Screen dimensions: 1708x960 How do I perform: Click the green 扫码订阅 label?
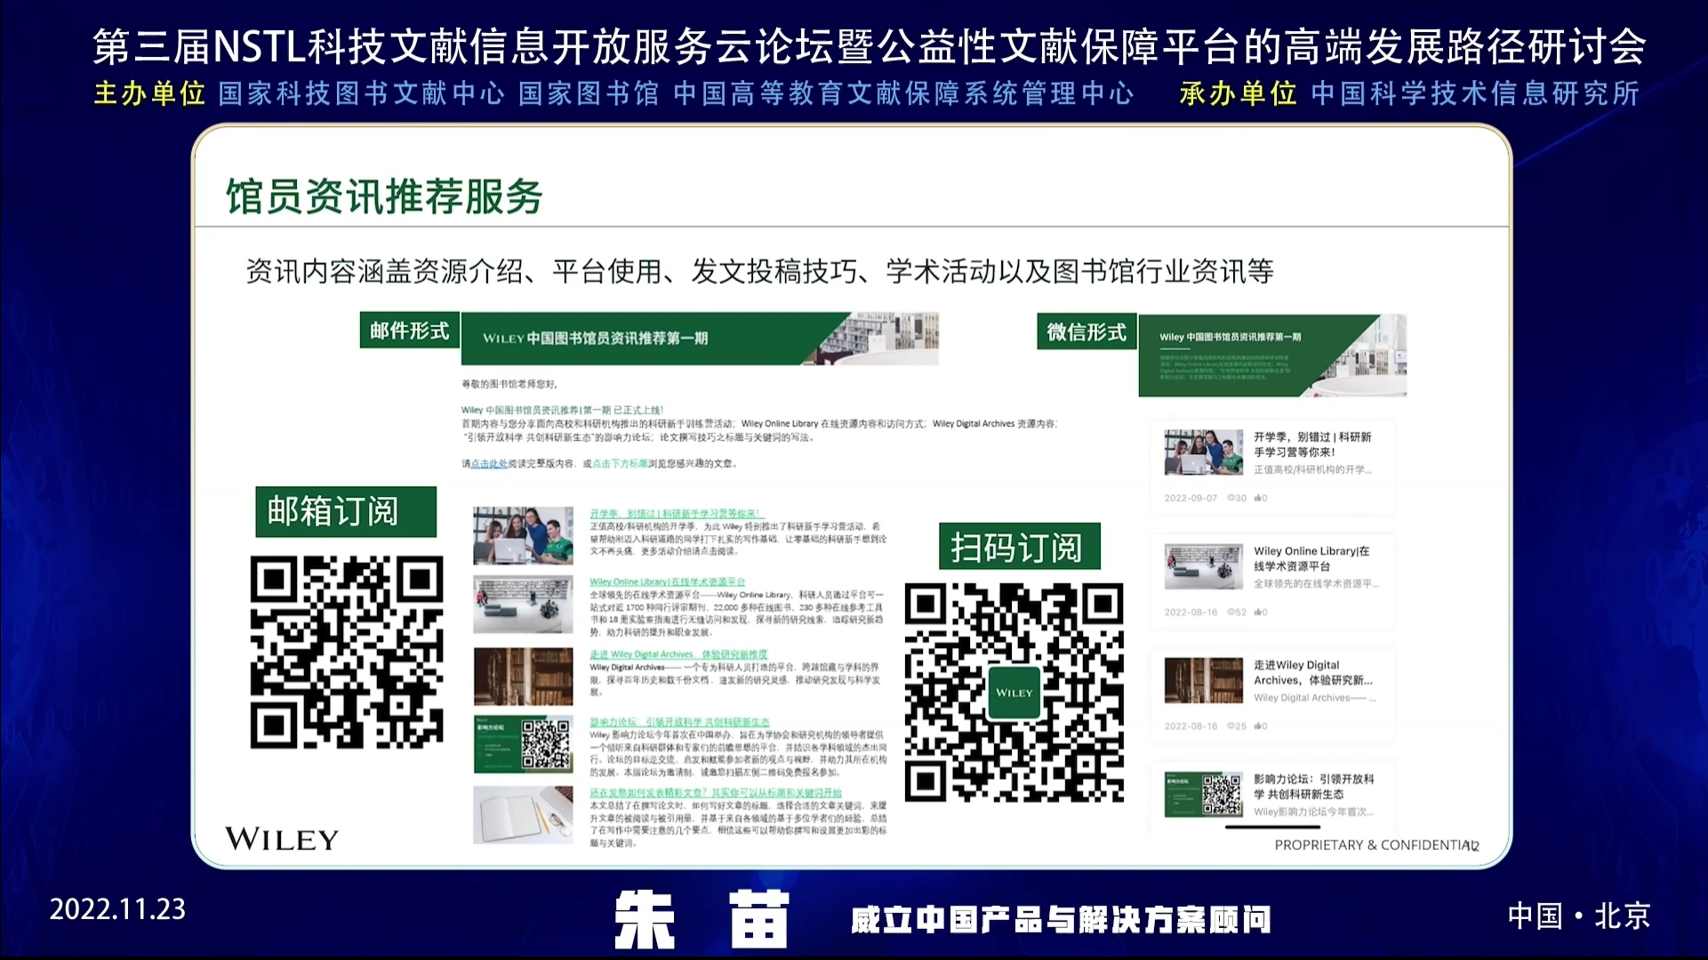(1020, 547)
